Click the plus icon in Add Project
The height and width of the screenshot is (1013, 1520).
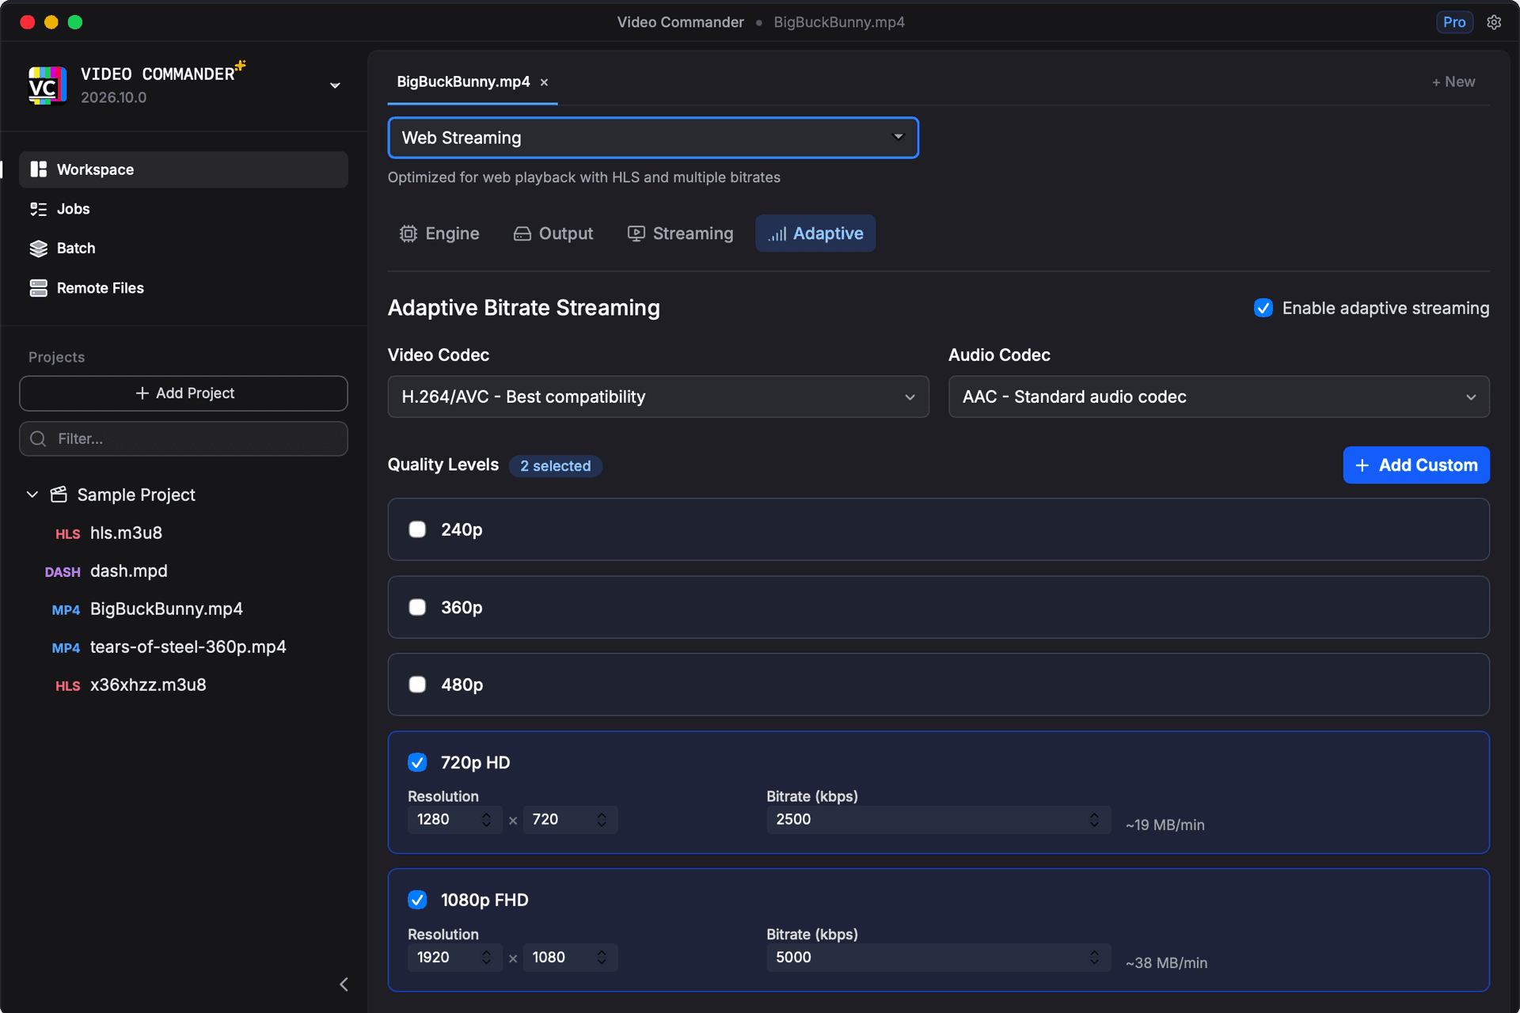[142, 393]
